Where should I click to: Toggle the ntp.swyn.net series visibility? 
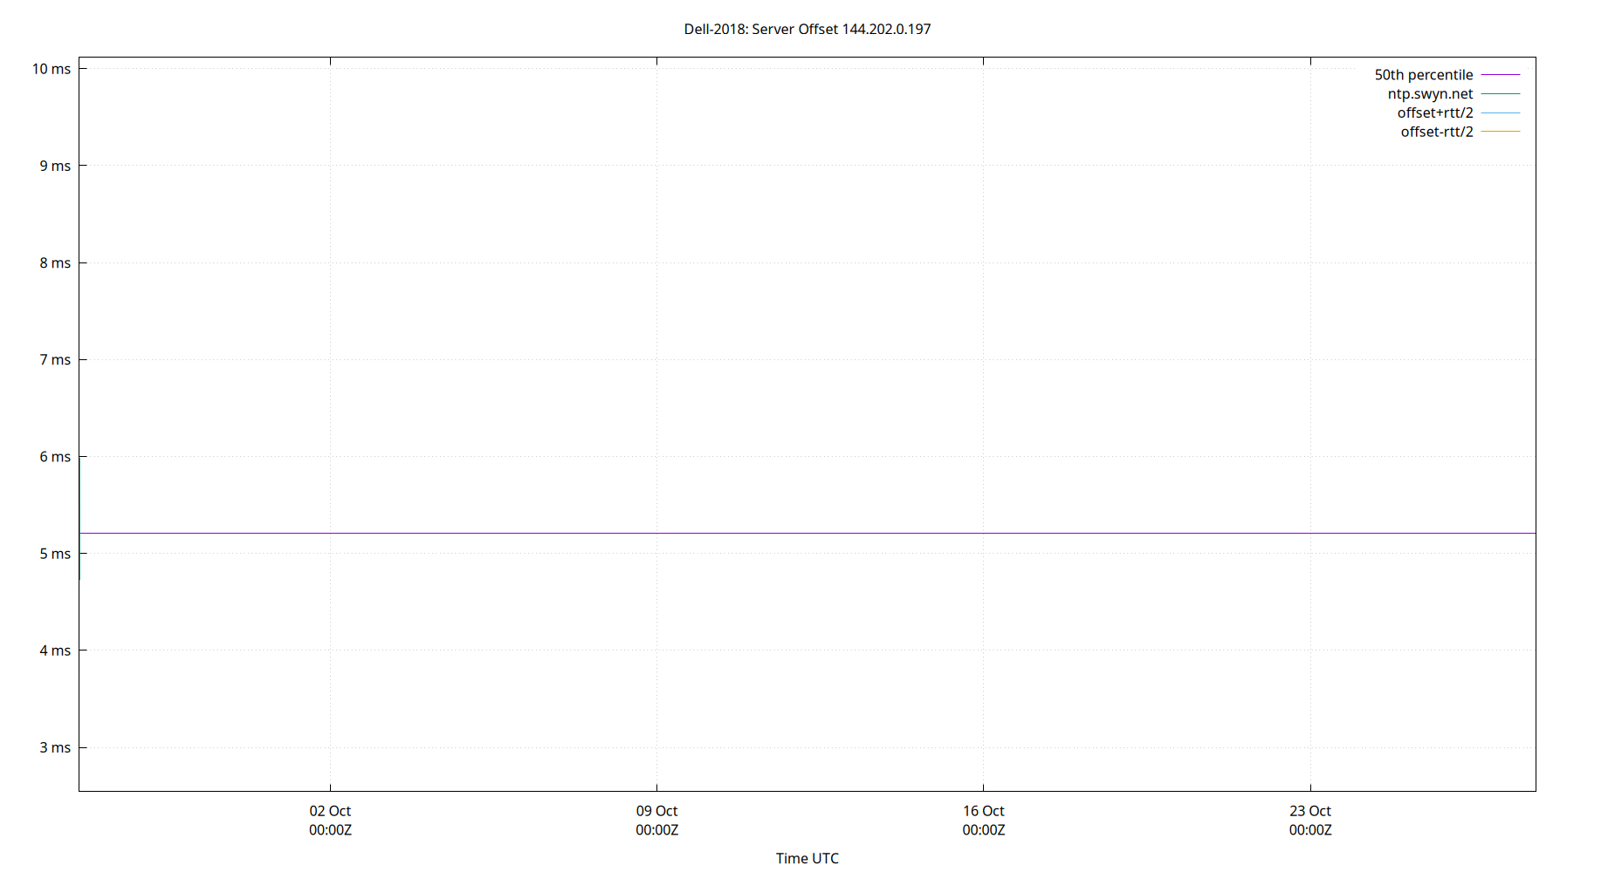[x=1431, y=93]
